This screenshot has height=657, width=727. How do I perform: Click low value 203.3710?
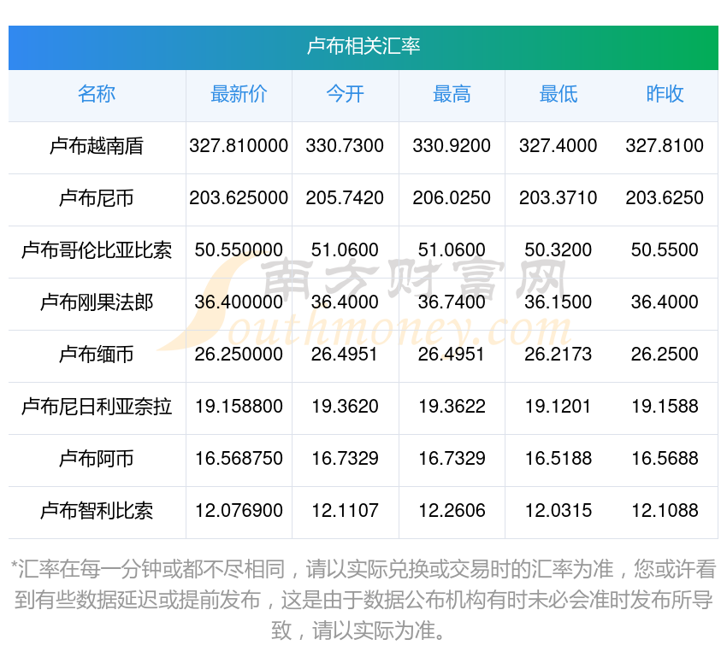559,198
